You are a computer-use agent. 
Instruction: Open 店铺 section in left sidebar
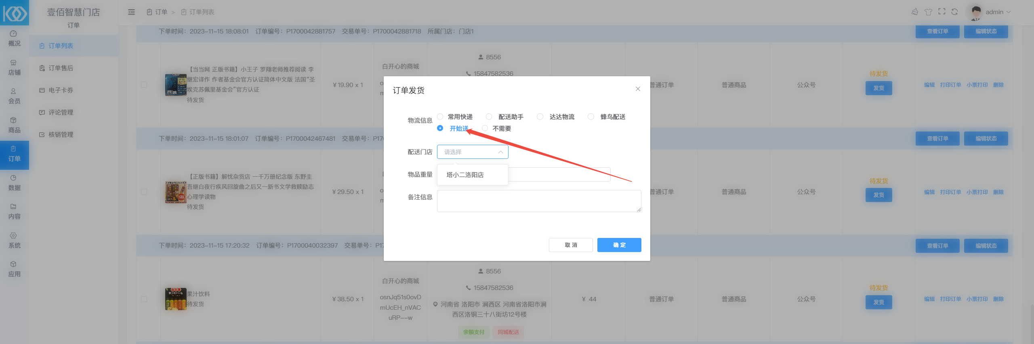tap(14, 68)
